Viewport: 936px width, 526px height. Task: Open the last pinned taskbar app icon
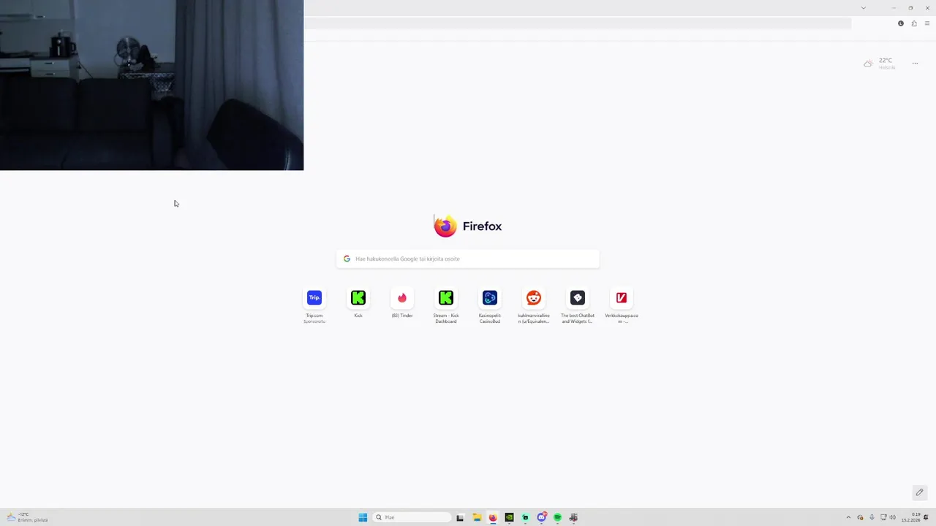(x=573, y=517)
